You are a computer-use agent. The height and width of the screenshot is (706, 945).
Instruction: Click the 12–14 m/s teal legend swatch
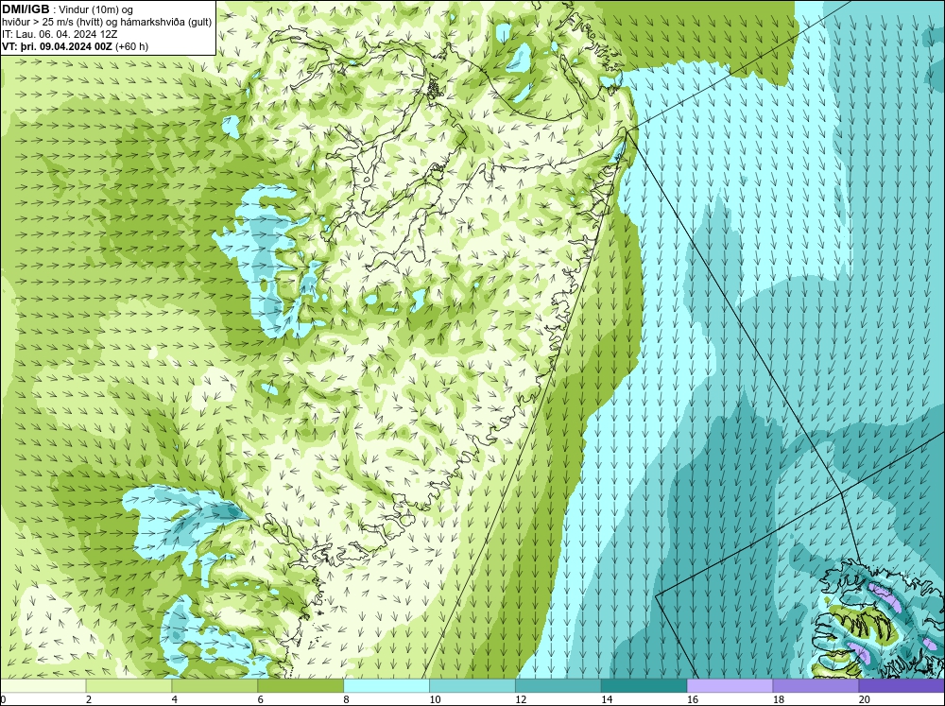(x=558, y=685)
